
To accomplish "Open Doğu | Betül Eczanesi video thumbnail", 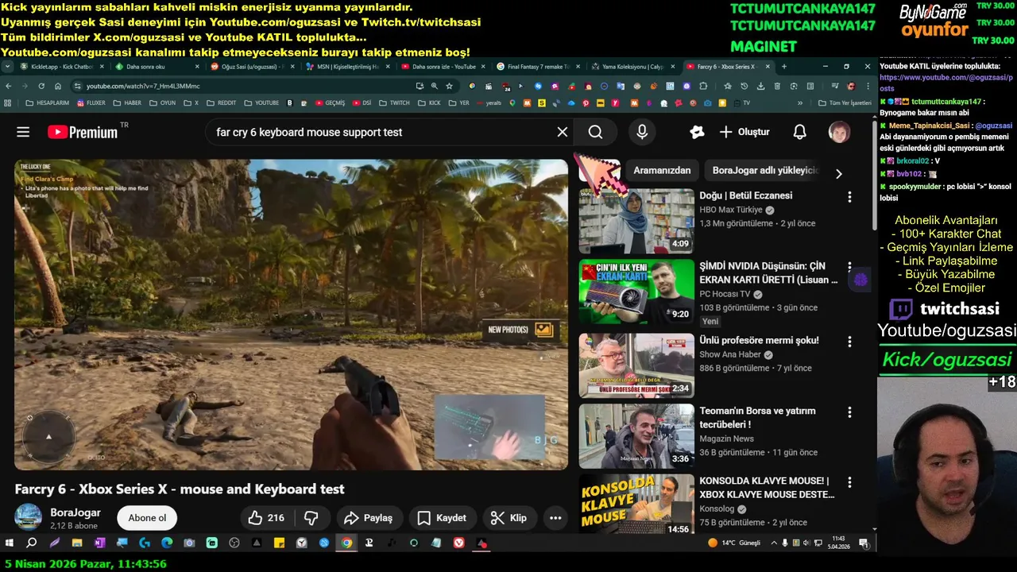I will point(636,221).
